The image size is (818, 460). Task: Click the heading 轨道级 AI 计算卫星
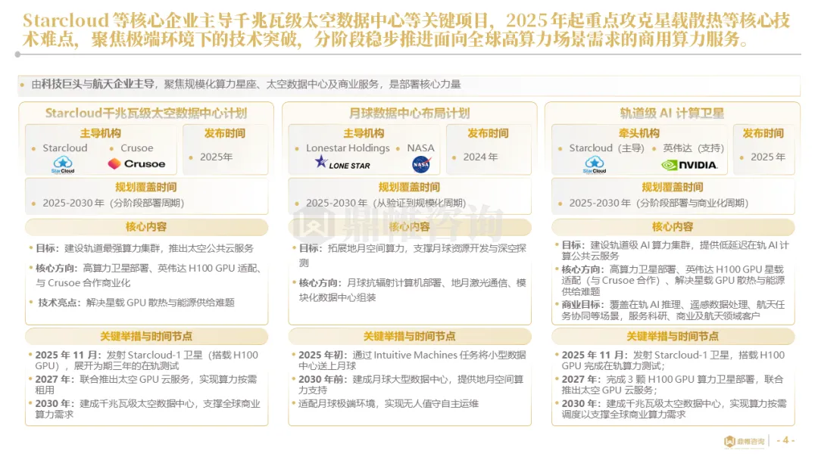pyautogui.click(x=672, y=113)
